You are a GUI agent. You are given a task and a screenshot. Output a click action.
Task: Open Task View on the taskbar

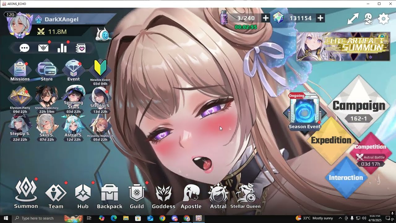tap(89, 218)
